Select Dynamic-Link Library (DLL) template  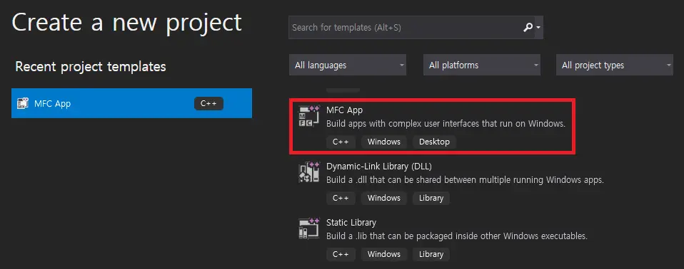tap(379, 166)
